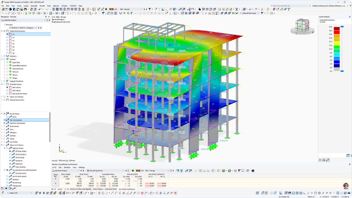Click the first-page arrow in table pagination

coord(52,189)
